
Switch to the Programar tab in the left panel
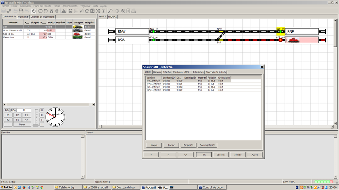click(23, 16)
